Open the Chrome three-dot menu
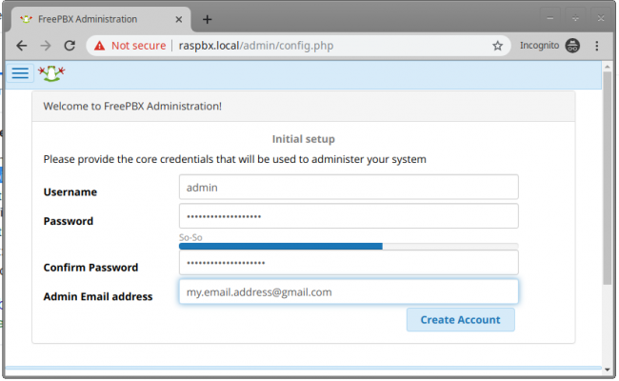 coord(597,46)
